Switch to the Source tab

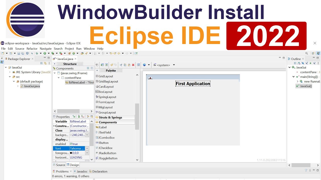click(x=59, y=165)
